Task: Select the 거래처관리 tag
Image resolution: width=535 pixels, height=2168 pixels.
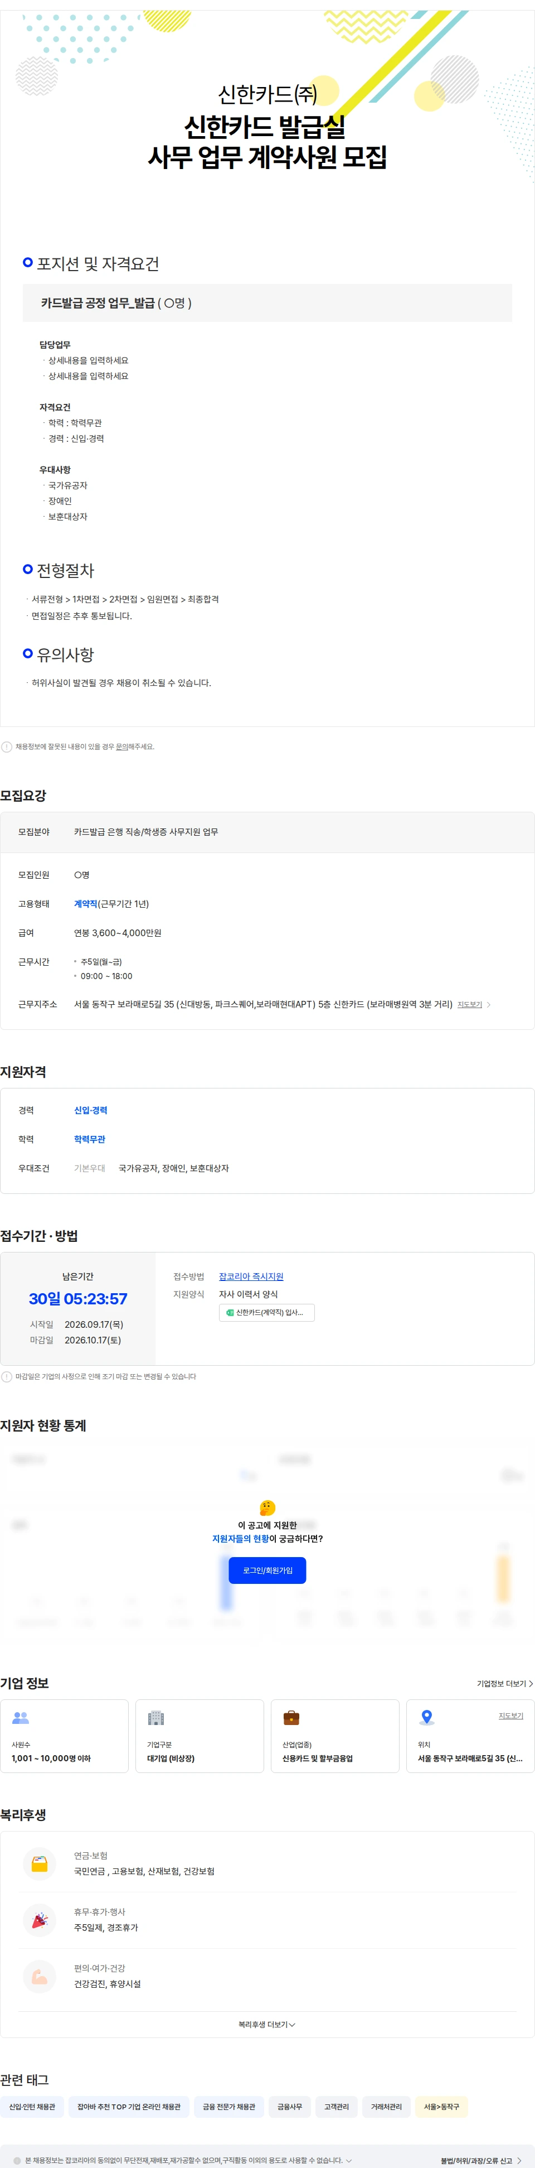Action: tap(386, 2107)
